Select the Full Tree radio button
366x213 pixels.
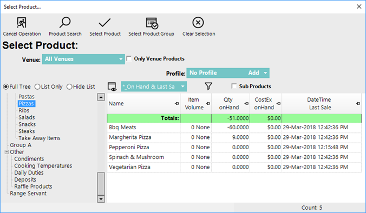click(6, 86)
